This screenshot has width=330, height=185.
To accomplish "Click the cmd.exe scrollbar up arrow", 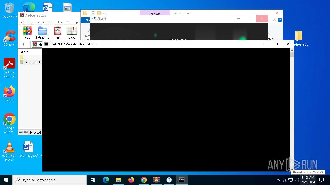I will pos(292,50).
